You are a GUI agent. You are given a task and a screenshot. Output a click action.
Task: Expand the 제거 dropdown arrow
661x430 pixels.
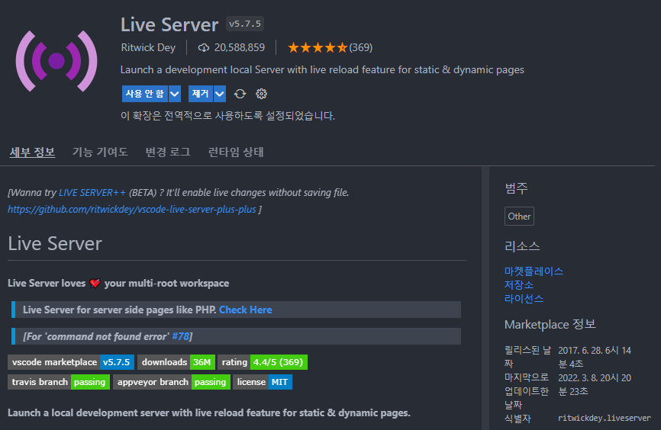click(220, 94)
